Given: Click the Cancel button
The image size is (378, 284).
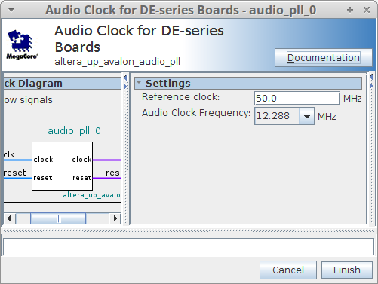Looking at the screenshot, I should (288, 270).
